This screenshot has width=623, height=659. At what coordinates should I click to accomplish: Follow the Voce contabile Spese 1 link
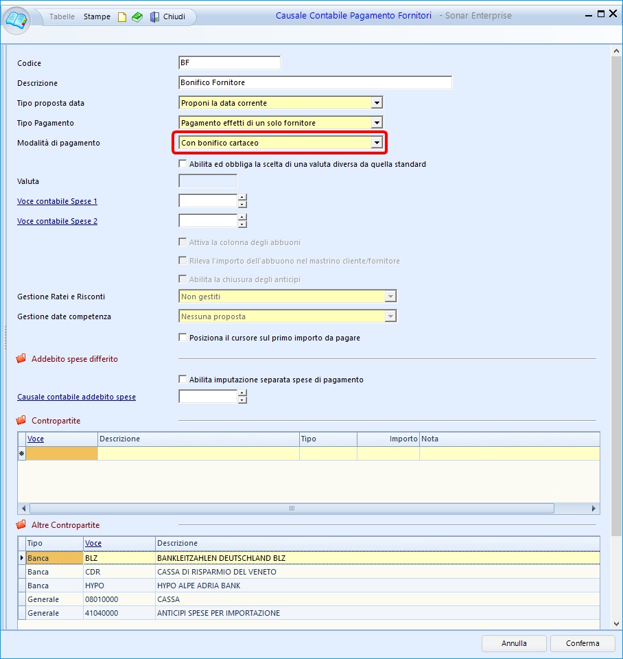tap(57, 202)
